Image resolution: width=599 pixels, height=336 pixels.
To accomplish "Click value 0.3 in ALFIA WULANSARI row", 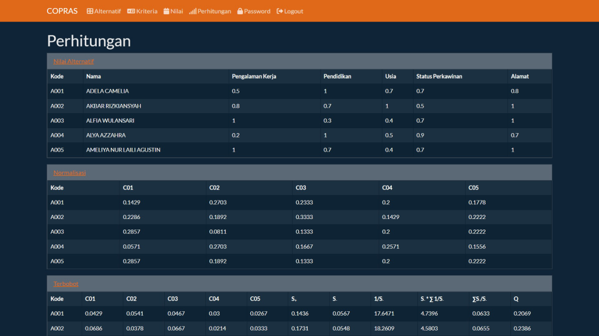I will [x=327, y=121].
